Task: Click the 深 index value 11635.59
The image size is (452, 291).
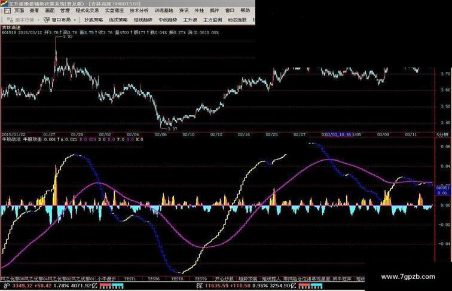Action: 216,286
